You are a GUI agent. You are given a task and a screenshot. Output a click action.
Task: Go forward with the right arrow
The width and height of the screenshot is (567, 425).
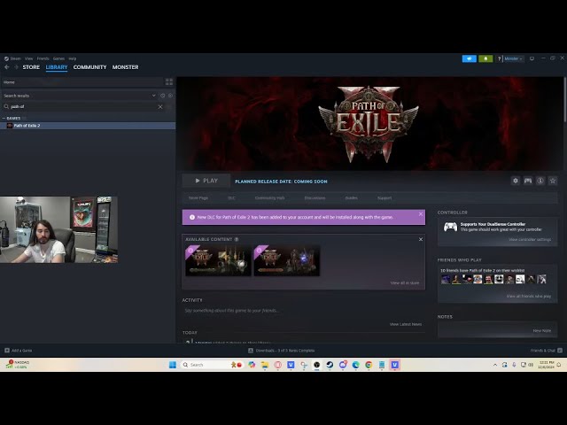[x=16, y=67]
